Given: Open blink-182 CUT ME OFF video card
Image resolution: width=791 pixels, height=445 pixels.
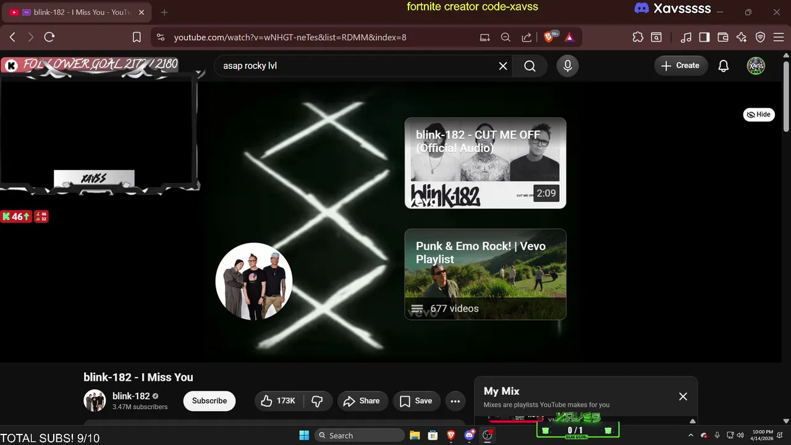Looking at the screenshot, I should click(x=485, y=163).
